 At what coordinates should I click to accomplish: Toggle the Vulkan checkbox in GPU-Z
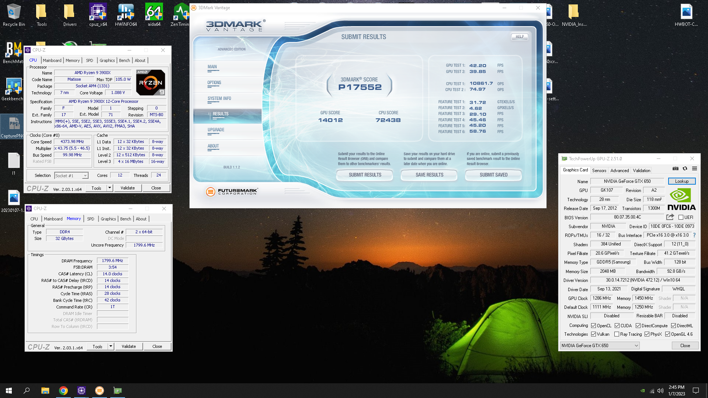click(x=593, y=334)
